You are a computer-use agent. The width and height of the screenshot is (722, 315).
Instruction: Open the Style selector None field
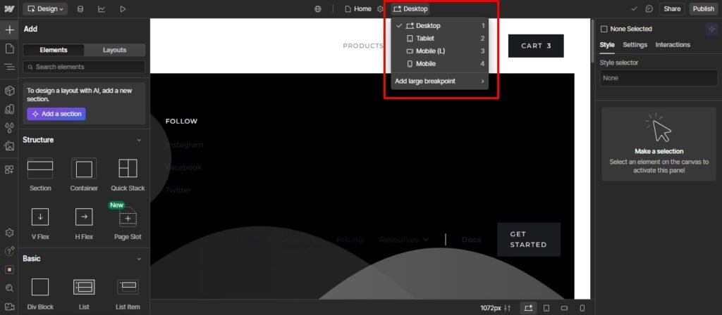click(659, 78)
